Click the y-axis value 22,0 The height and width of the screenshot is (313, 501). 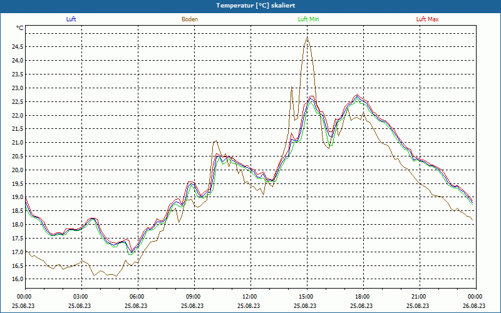18,115
